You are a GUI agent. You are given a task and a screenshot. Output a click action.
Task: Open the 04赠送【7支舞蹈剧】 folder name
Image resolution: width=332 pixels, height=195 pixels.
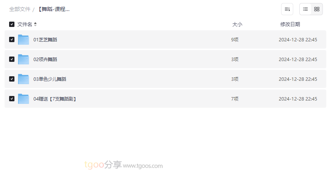tap(55, 99)
